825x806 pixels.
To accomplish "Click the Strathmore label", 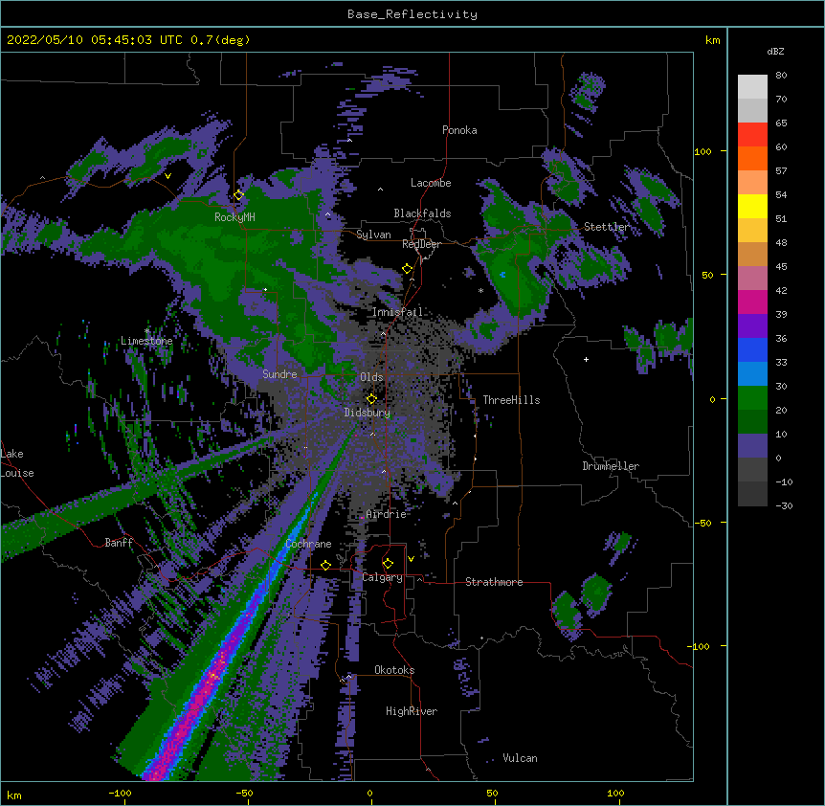I will [x=494, y=582].
